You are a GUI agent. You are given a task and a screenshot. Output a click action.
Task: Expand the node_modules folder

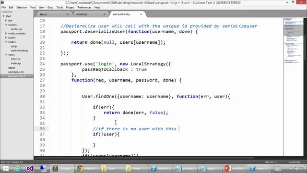(6, 33)
